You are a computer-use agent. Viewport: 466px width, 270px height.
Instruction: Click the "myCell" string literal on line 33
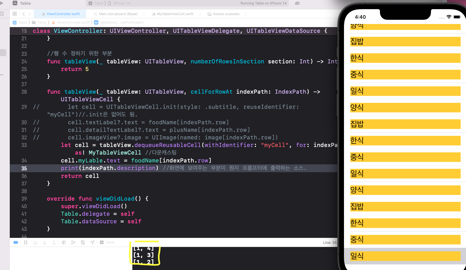[275, 145]
